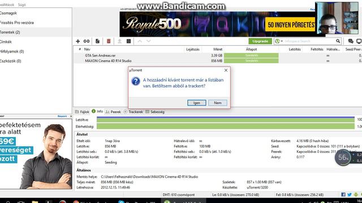Switch to the Peerek tab
Screen dimensions: 362x203
[113, 112]
